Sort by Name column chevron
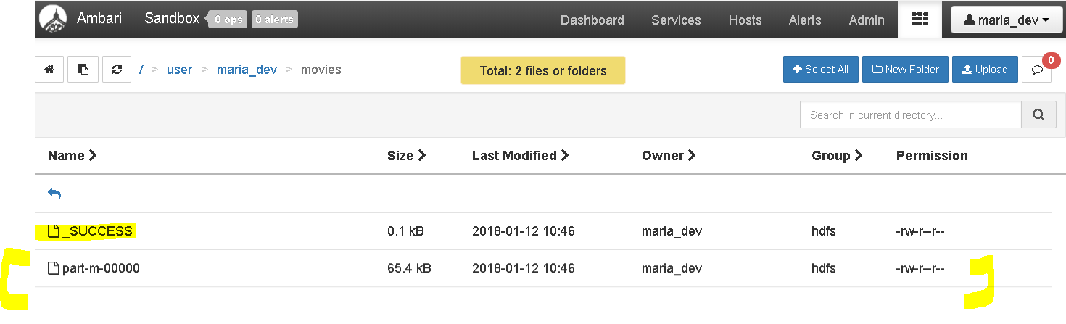This screenshot has width=1066, height=324. point(92,156)
